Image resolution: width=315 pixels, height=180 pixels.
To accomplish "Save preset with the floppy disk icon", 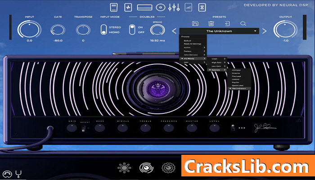I will (x=195, y=23).
